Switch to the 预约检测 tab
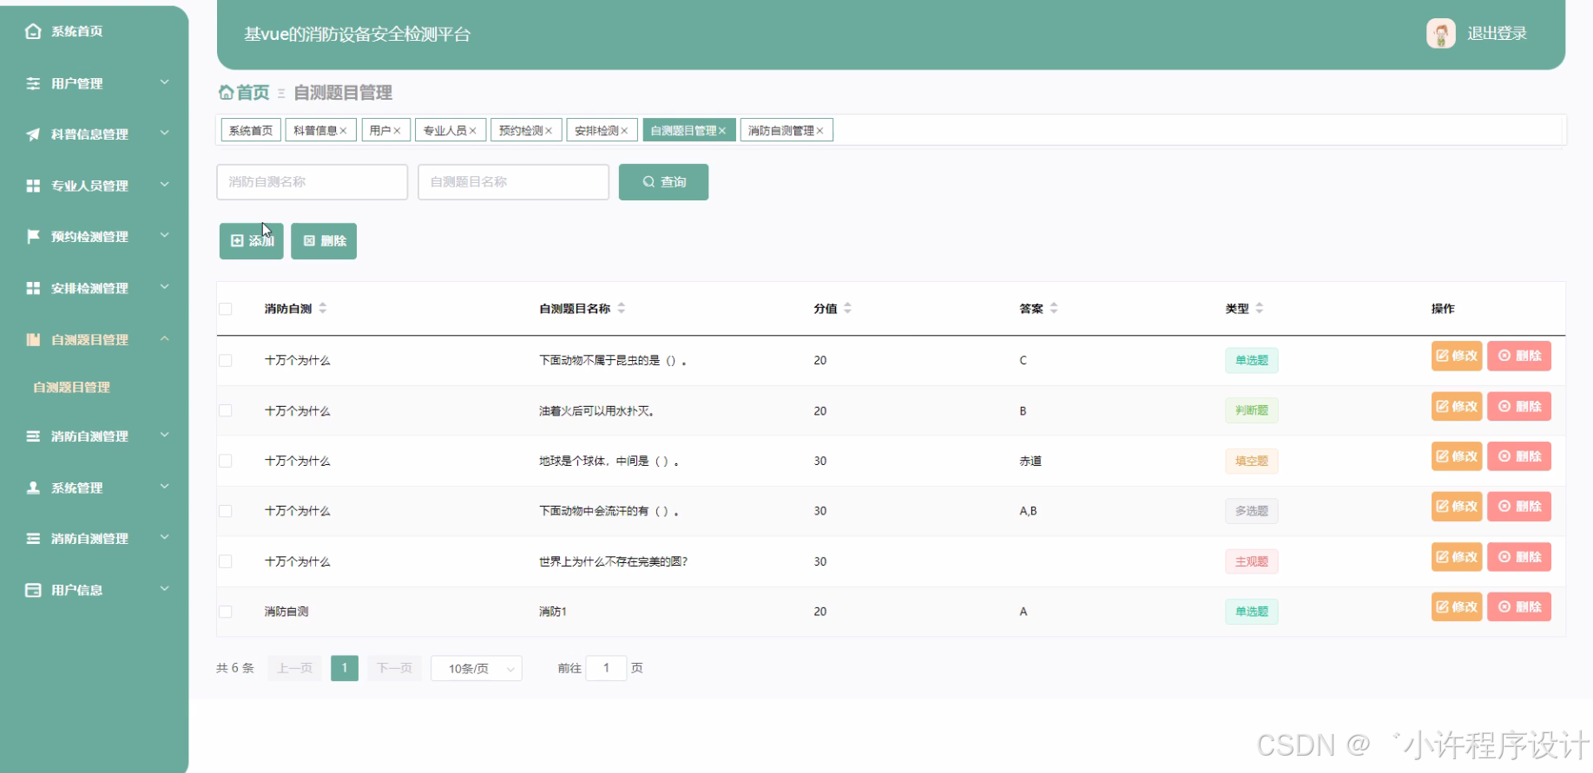The height and width of the screenshot is (773, 1593). pyautogui.click(x=521, y=130)
